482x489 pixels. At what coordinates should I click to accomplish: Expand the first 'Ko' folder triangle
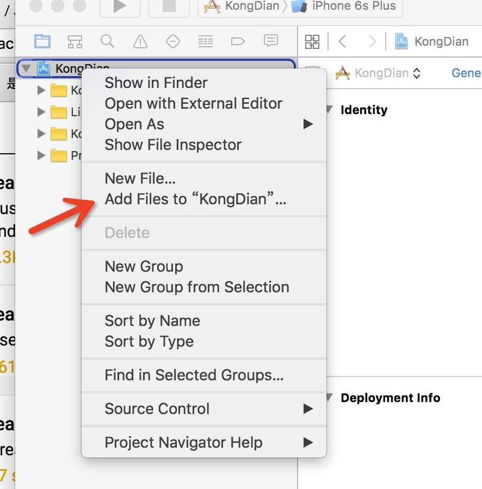click(41, 90)
